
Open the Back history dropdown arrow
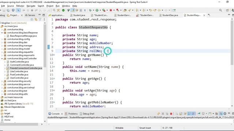pyautogui.click(x=162, y=10)
